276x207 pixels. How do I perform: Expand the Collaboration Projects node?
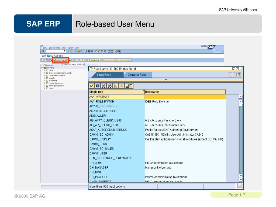44,75
